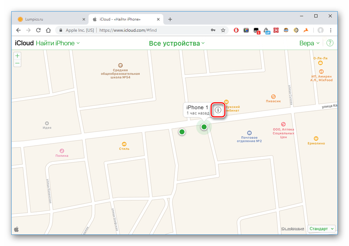
Task: Click the Полина place marker
Action: click(62, 151)
